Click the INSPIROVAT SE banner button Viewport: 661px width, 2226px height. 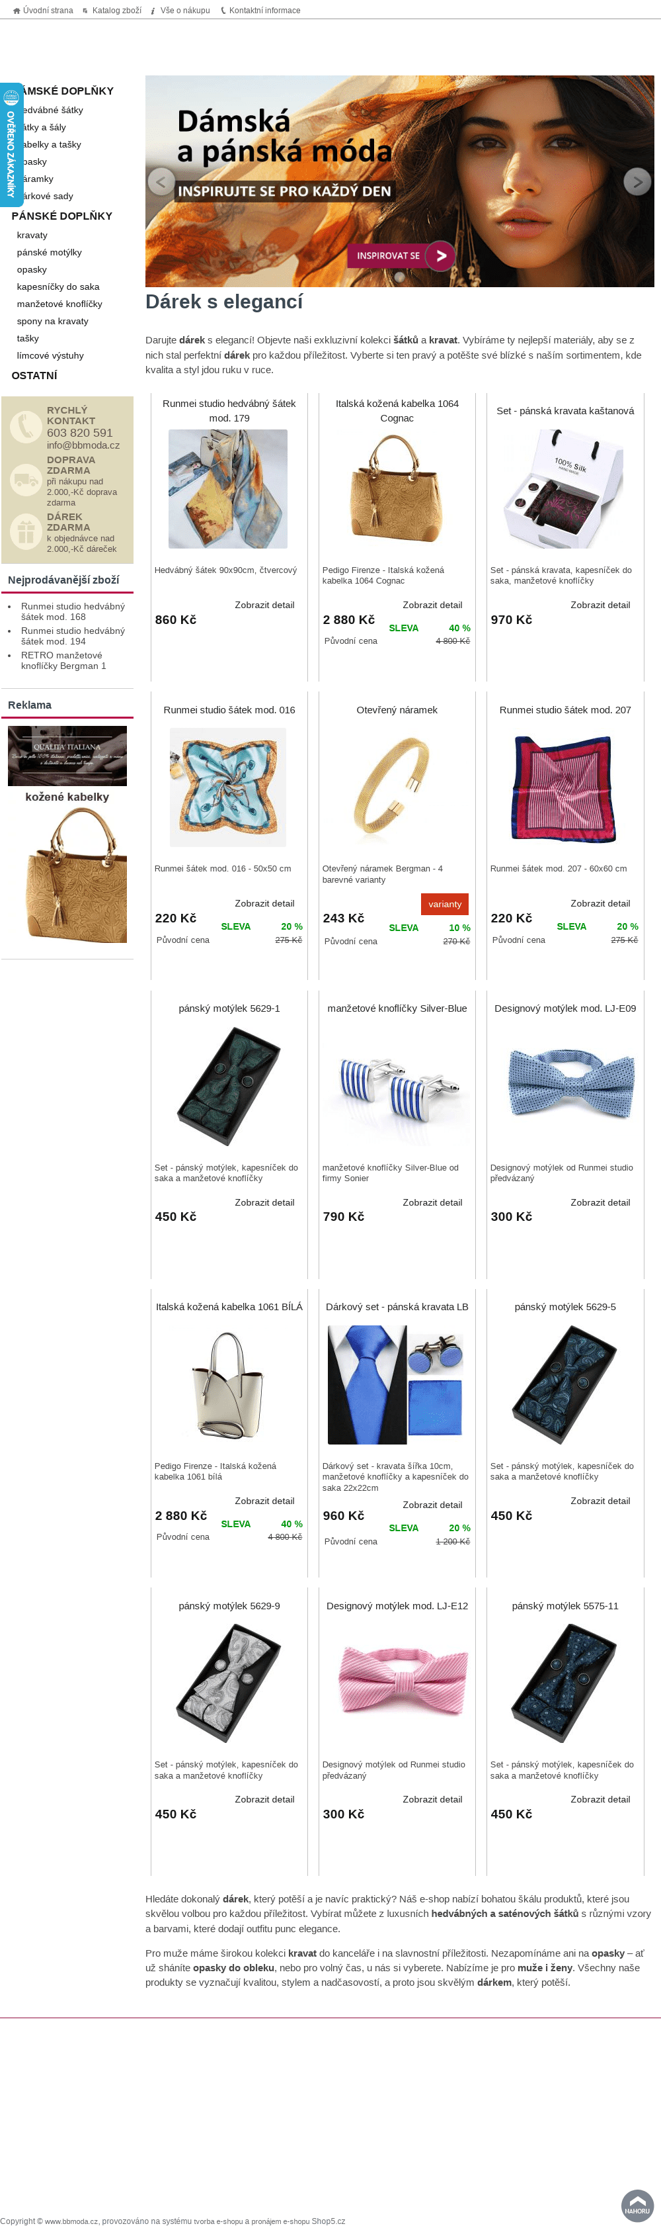[x=401, y=256]
